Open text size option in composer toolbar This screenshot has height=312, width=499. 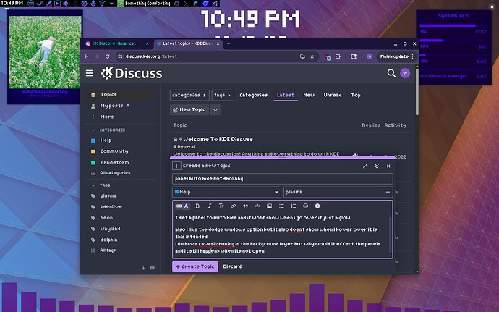pos(221,206)
